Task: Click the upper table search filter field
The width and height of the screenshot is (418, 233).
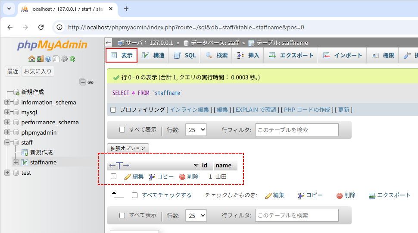Action: [x=297, y=130]
